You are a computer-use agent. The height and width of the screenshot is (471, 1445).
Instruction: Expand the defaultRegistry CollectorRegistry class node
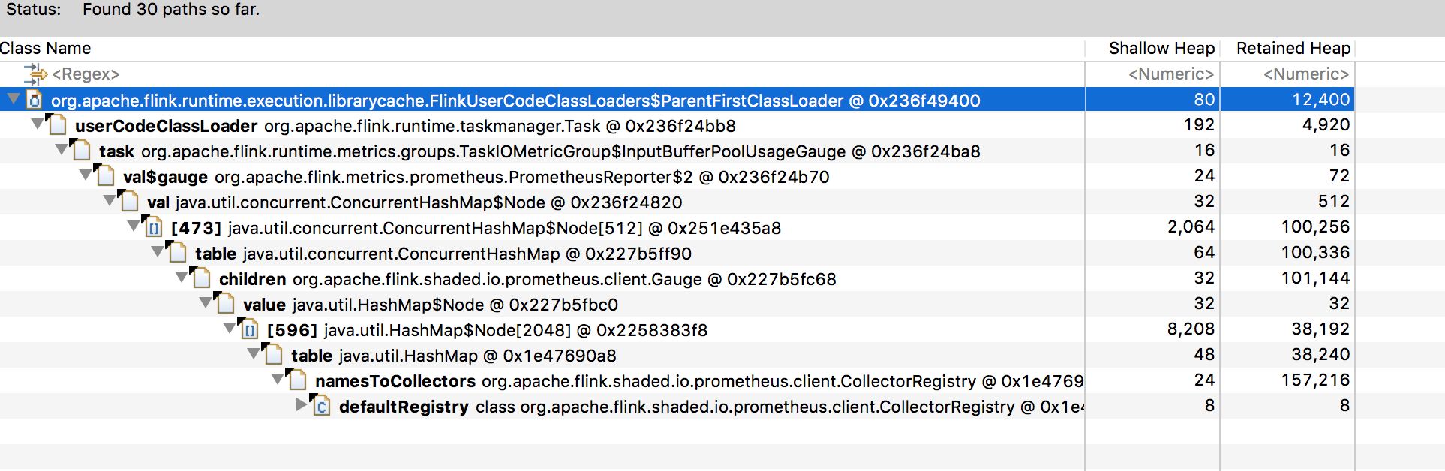point(302,405)
